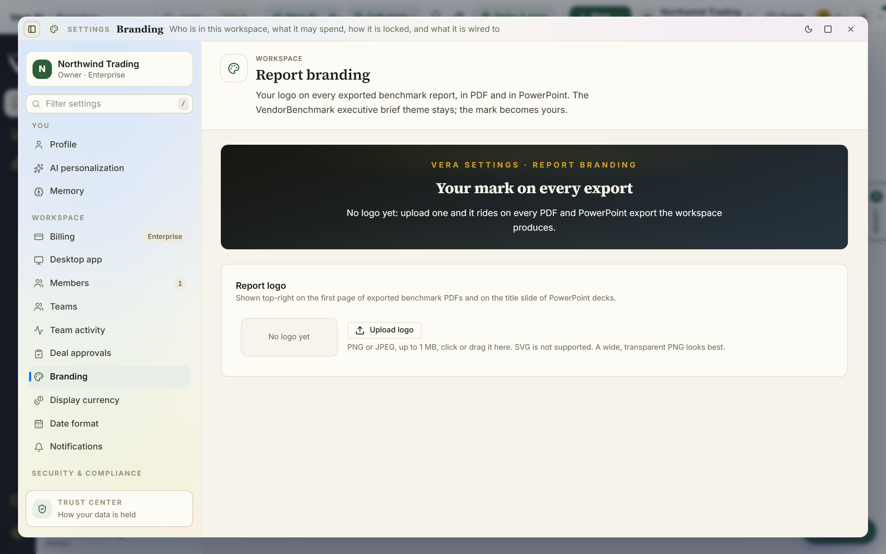
Task: Open the Profile settings
Action: pyautogui.click(x=109, y=144)
